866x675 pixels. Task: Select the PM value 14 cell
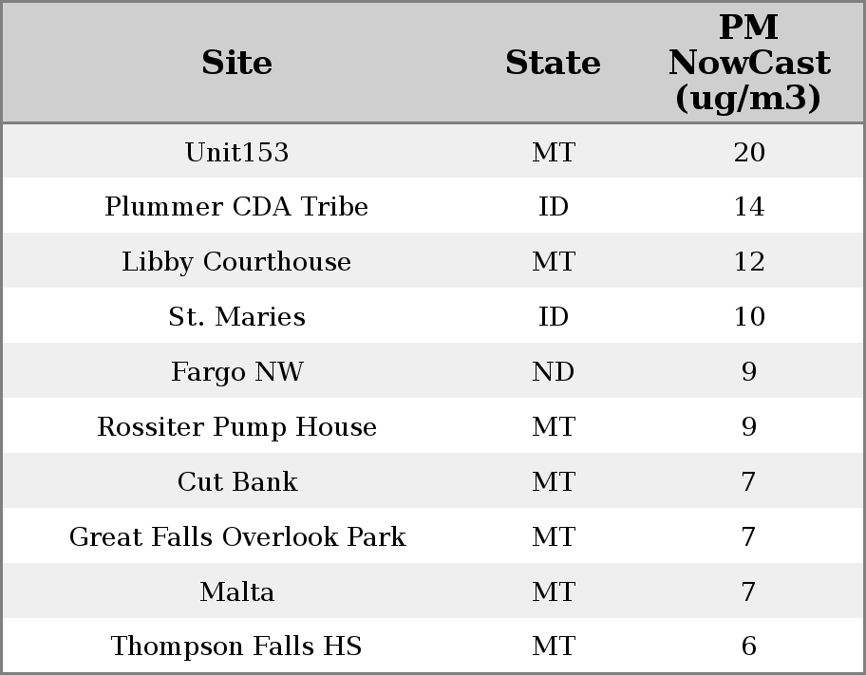click(x=748, y=207)
